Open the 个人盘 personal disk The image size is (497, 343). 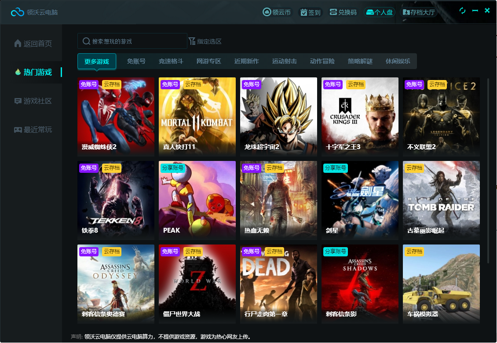pyautogui.click(x=380, y=12)
